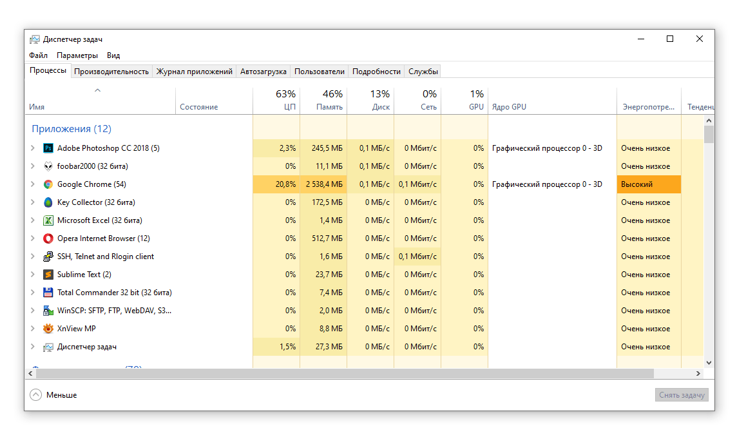Image resolution: width=746 pixels, height=446 pixels.
Task: Sort by the Память column header
Action: pyautogui.click(x=323, y=101)
